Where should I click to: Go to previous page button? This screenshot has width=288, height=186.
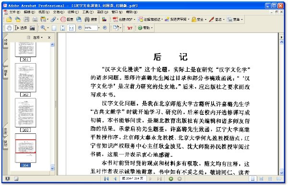(x=115, y=179)
